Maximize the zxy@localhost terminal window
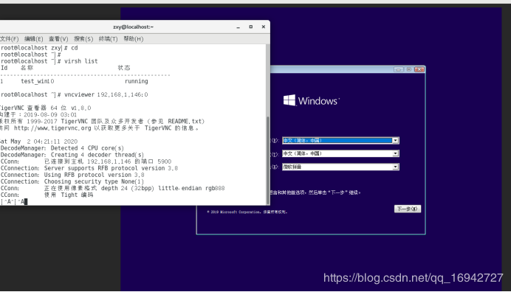Image resolution: width=511 pixels, height=292 pixels. coord(250,27)
